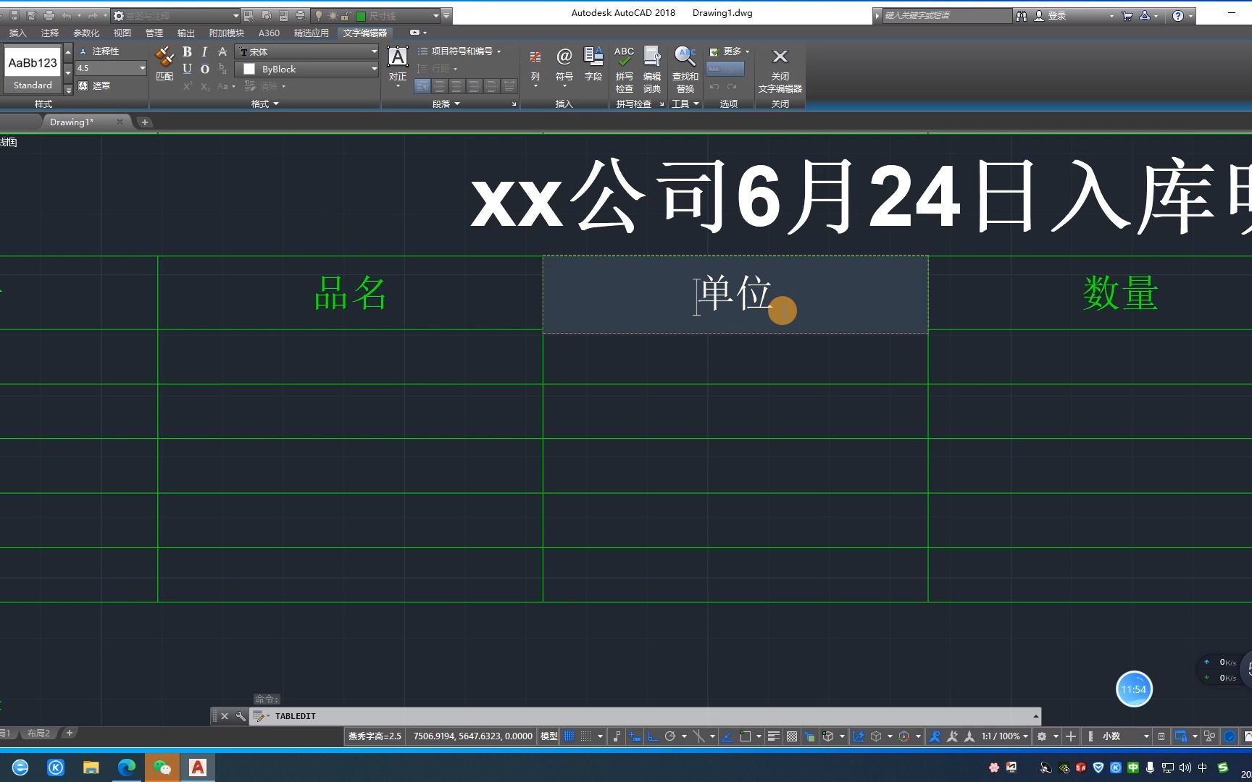Open the Parametric (参数化) ribbon tab
This screenshot has height=782, width=1252.
(x=86, y=33)
